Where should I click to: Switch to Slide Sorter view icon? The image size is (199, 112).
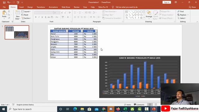156,105
